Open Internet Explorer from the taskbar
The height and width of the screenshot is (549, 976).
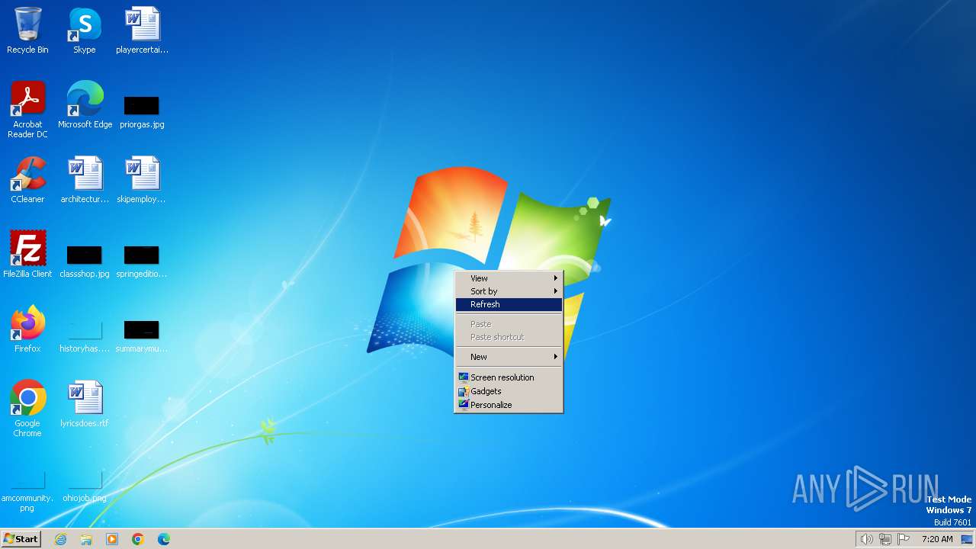[60, 539]
